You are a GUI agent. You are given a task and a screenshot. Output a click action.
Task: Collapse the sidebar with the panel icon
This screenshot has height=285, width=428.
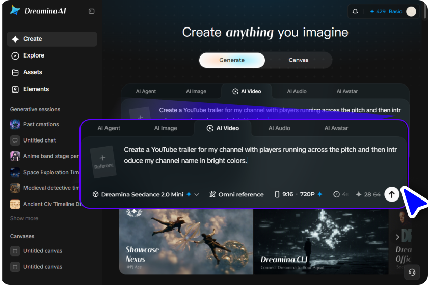click(91, 11)
